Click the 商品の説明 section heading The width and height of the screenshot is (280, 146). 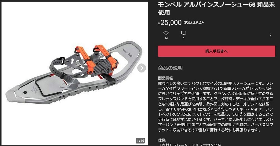[x=170, y=68]
